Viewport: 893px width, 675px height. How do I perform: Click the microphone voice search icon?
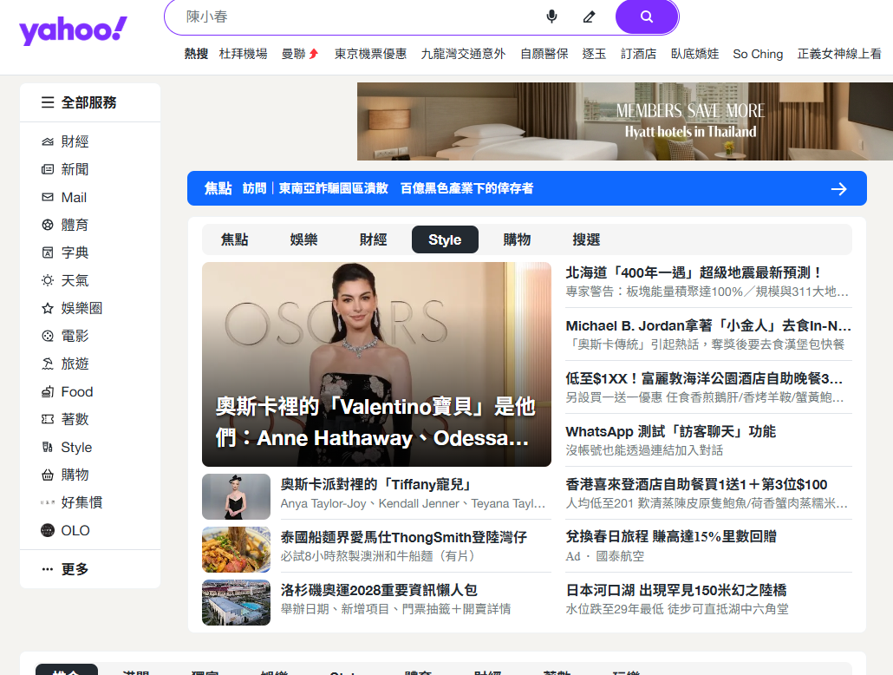(x=551, y=16)
